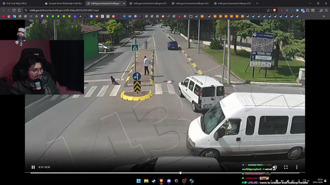This screenshot has height=185, width=330.
Task: Go forward to the next page
Action: click(9, 10)
